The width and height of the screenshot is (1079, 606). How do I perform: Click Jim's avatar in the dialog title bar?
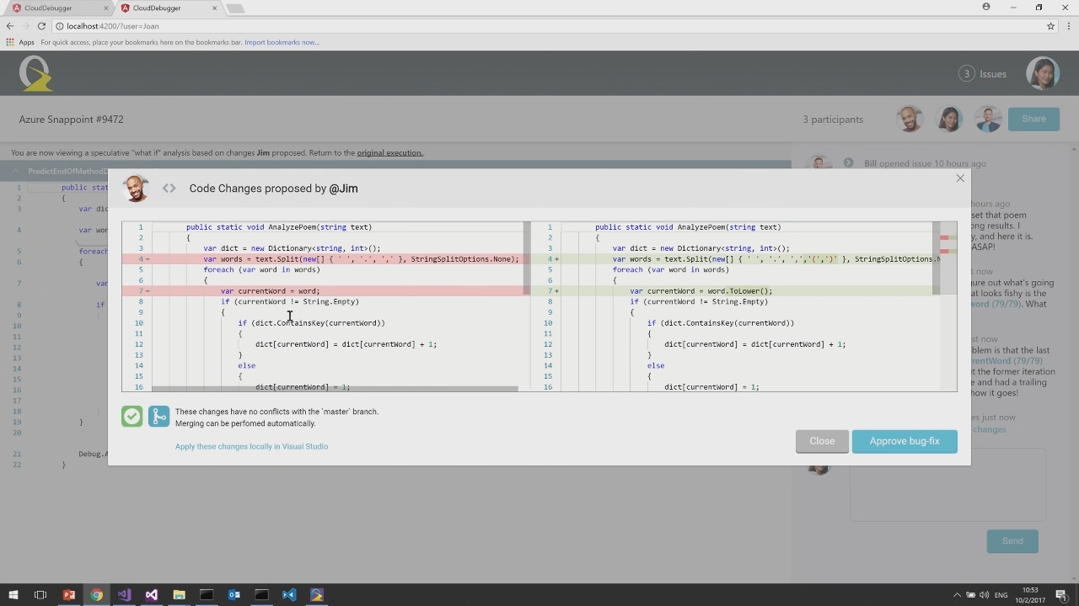pyautogui.click(x=136, y=188)
